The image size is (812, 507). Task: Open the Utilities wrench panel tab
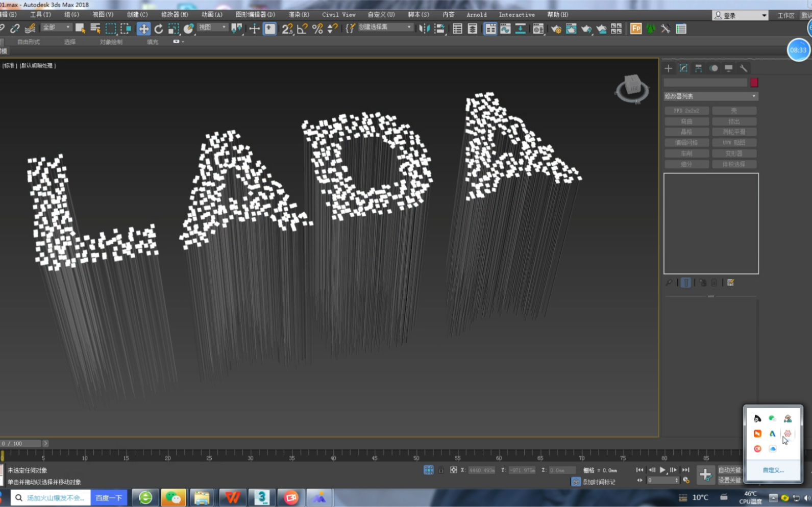pyautogui.click(x=744, y=68)
